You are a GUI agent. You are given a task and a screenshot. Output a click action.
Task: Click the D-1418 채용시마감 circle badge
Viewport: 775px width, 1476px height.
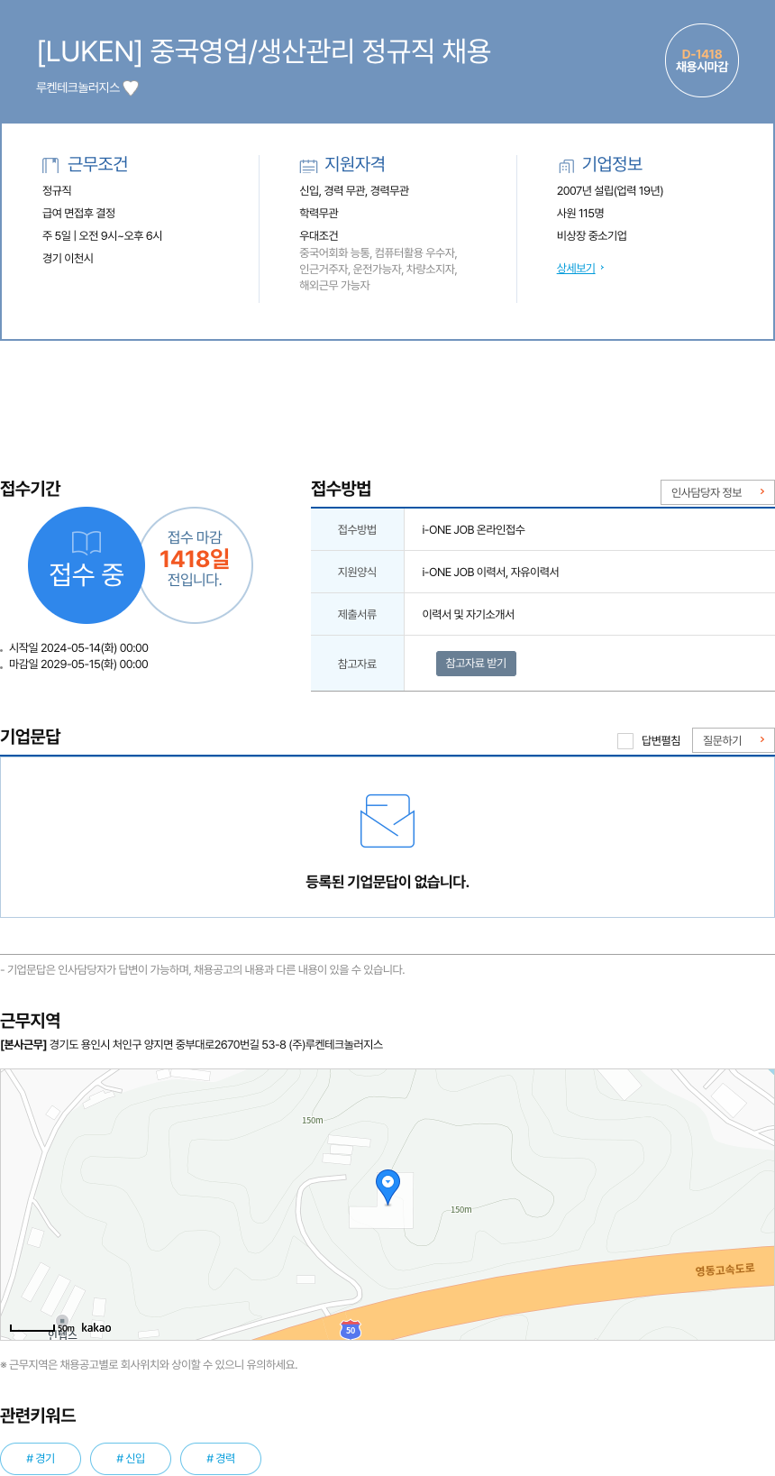(x=702, y=60)
